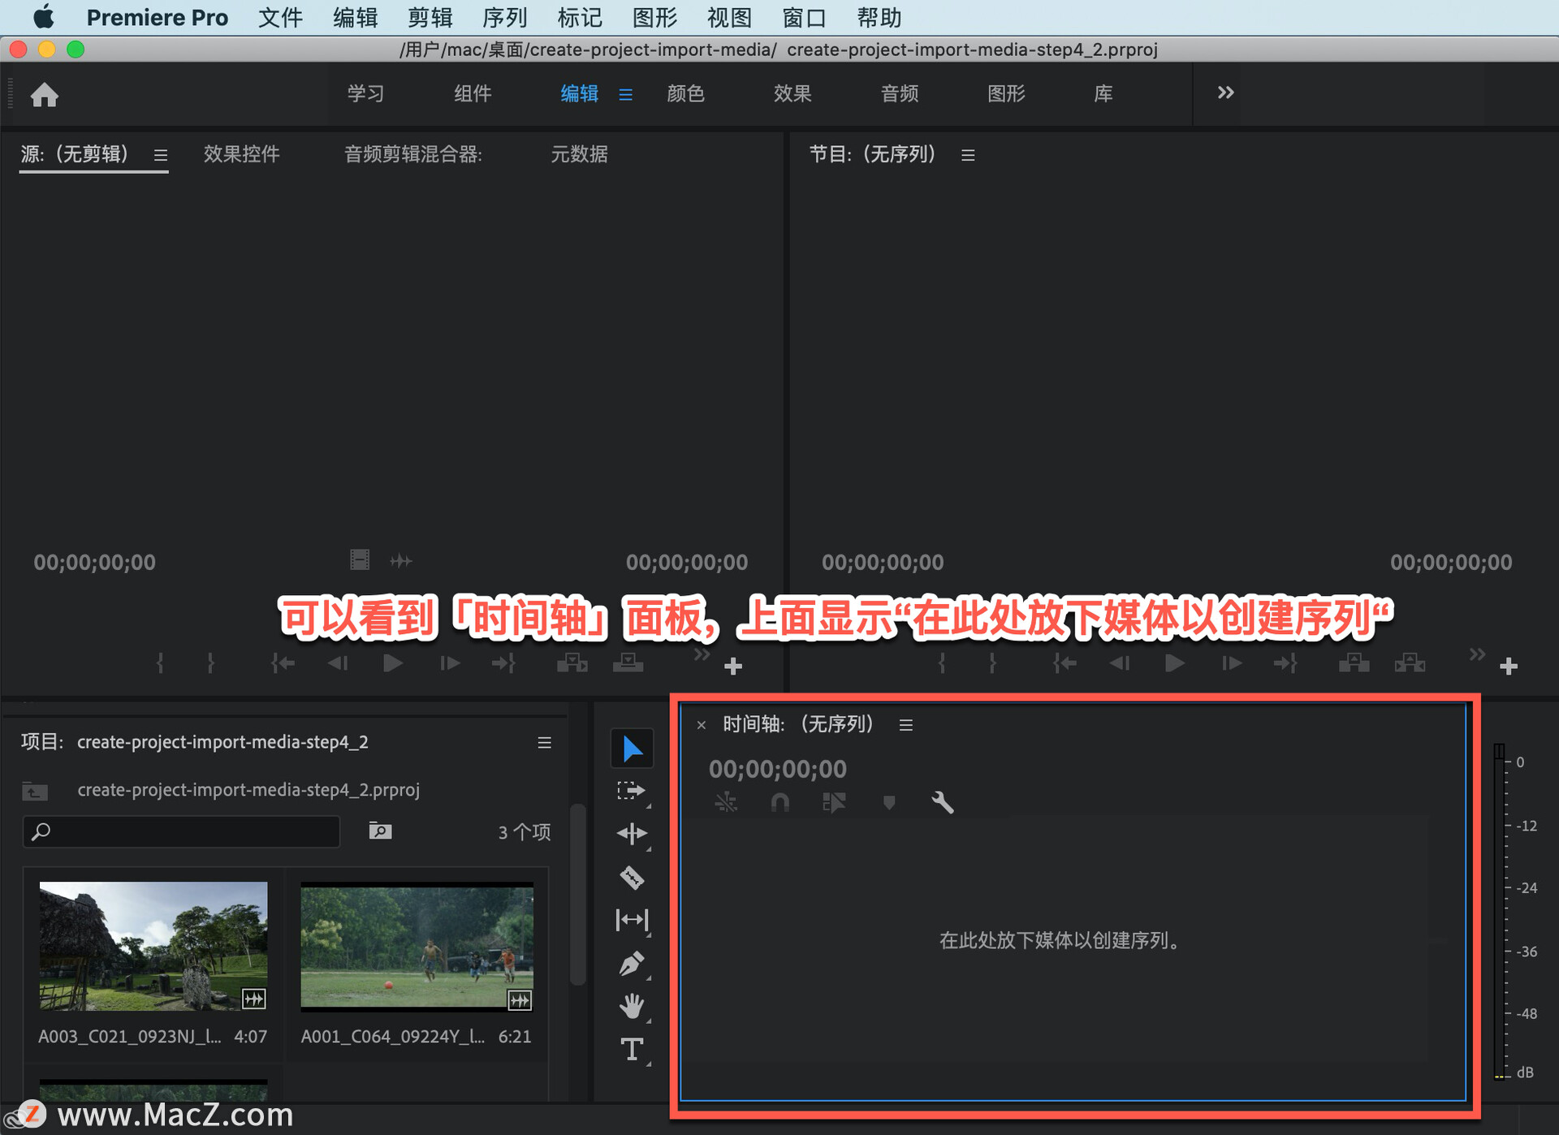The width and height of the screenshot is (1559, 1135).
Task: Toggle insert sequences as nests button
Action: 726,803
